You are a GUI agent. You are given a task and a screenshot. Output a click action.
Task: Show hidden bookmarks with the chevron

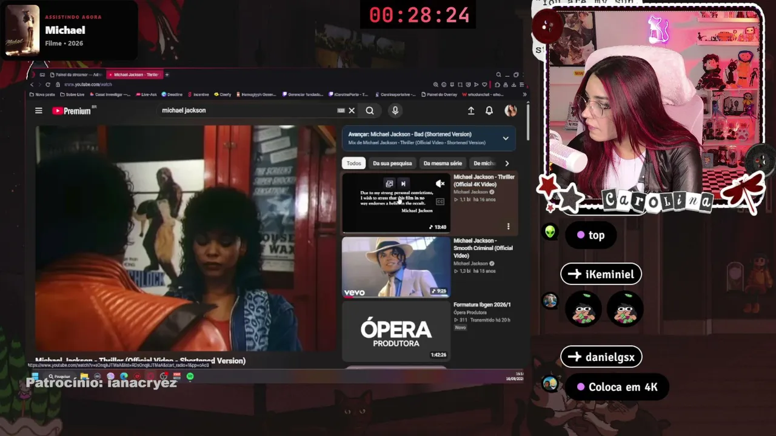pyautogui.click(x=524, y=94)
